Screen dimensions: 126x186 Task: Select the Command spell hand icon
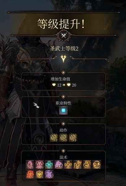(30, 165)
